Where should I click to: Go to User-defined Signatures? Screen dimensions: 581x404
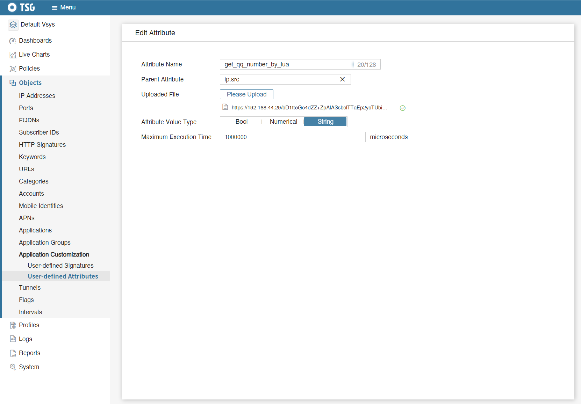(60, 266)
